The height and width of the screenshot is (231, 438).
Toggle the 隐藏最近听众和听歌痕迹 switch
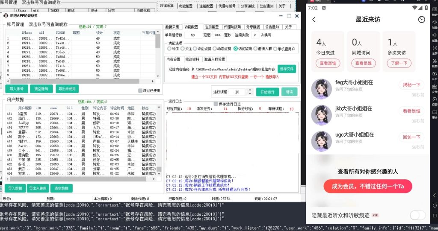[x=417, y=215]
